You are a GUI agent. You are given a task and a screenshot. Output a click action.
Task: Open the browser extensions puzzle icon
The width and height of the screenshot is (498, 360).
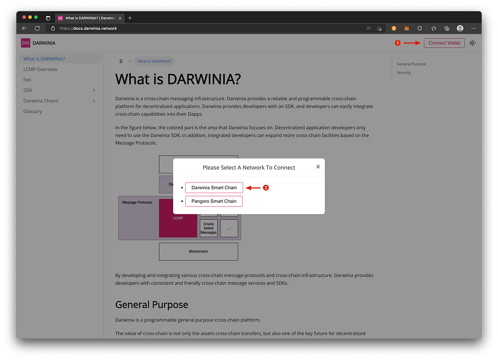420,28
